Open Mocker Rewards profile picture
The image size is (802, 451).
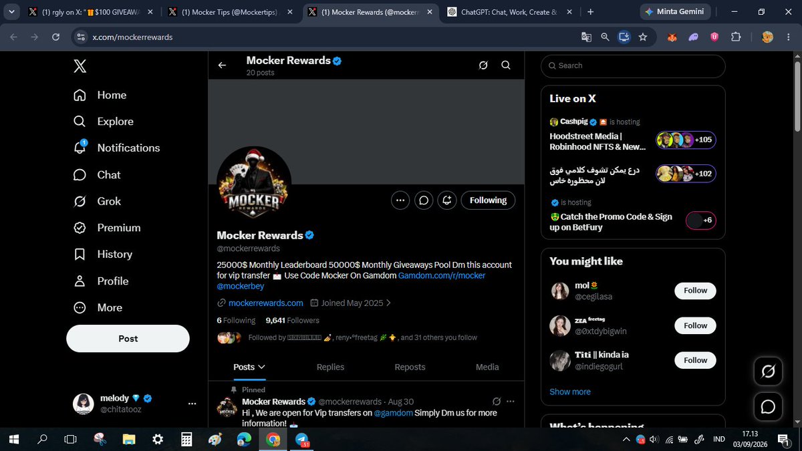point(254,183)
